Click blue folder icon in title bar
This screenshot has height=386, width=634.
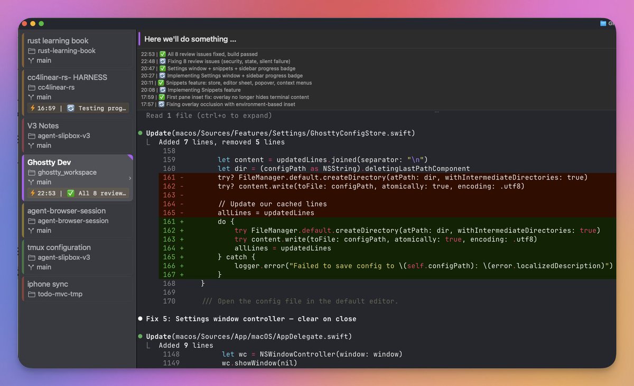(x=603, y=23)
